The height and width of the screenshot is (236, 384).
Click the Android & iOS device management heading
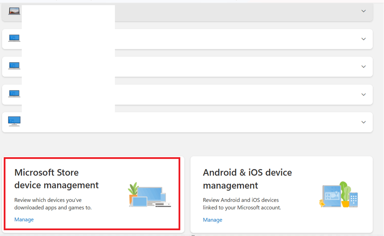point(247,179)
